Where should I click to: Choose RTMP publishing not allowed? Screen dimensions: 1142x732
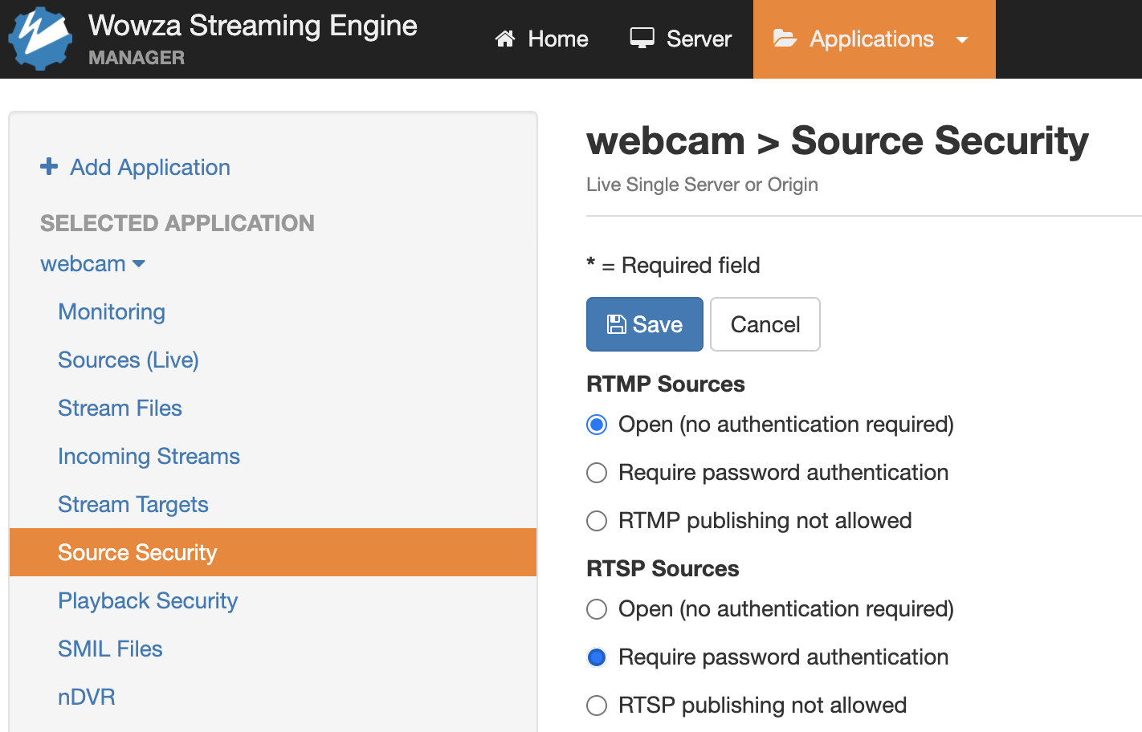pyautogui.click(x=597, y=521)
